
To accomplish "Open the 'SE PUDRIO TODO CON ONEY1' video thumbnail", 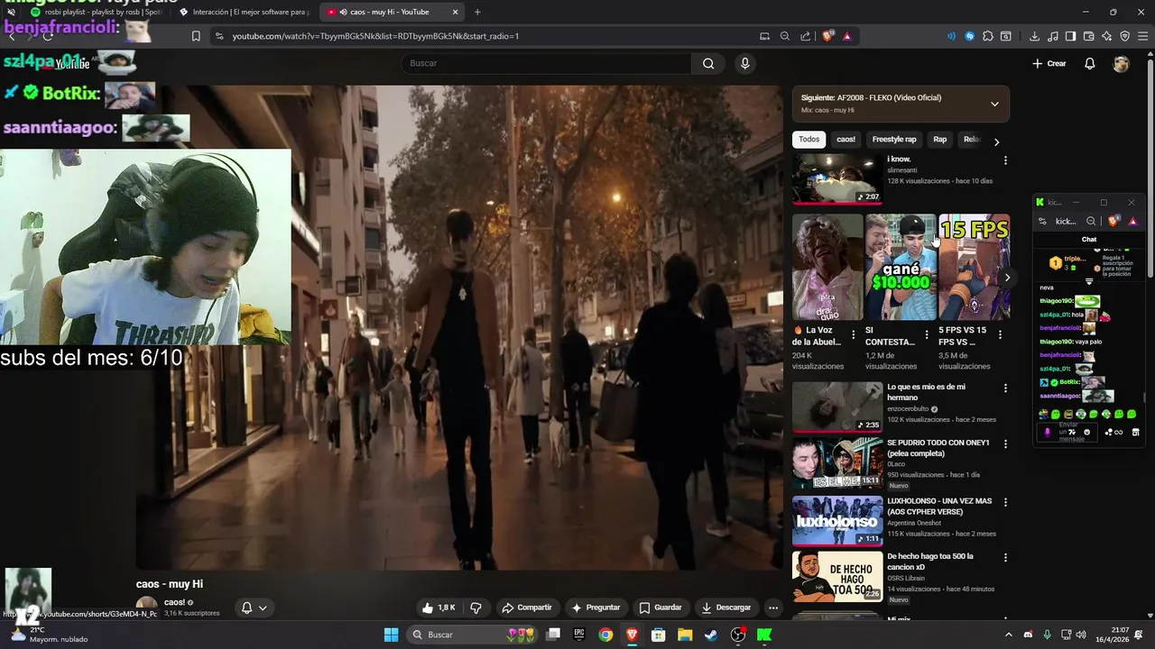I will [837, 463].
